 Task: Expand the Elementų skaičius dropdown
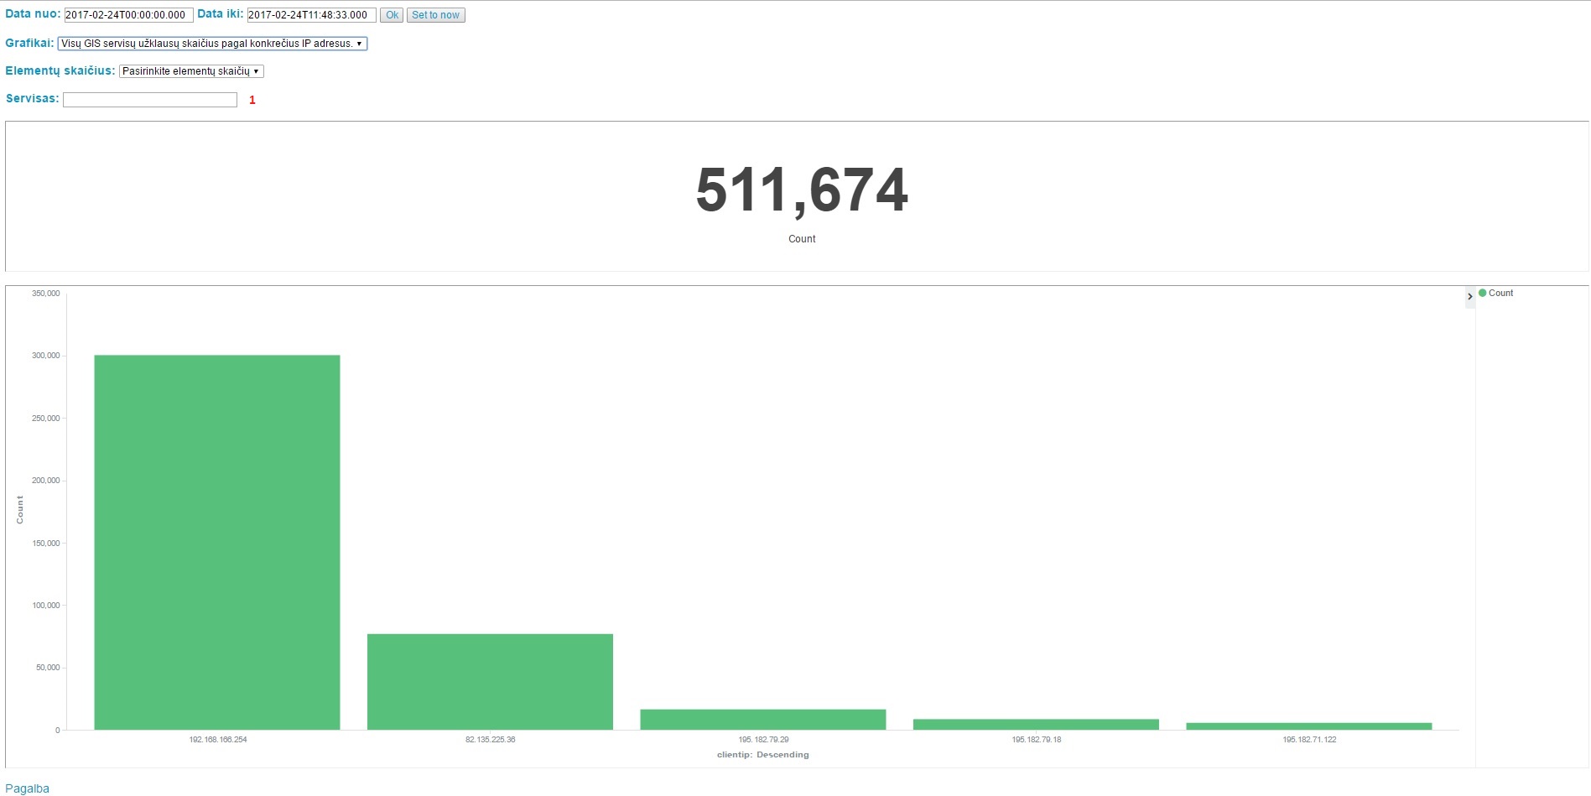pos(191,71)
